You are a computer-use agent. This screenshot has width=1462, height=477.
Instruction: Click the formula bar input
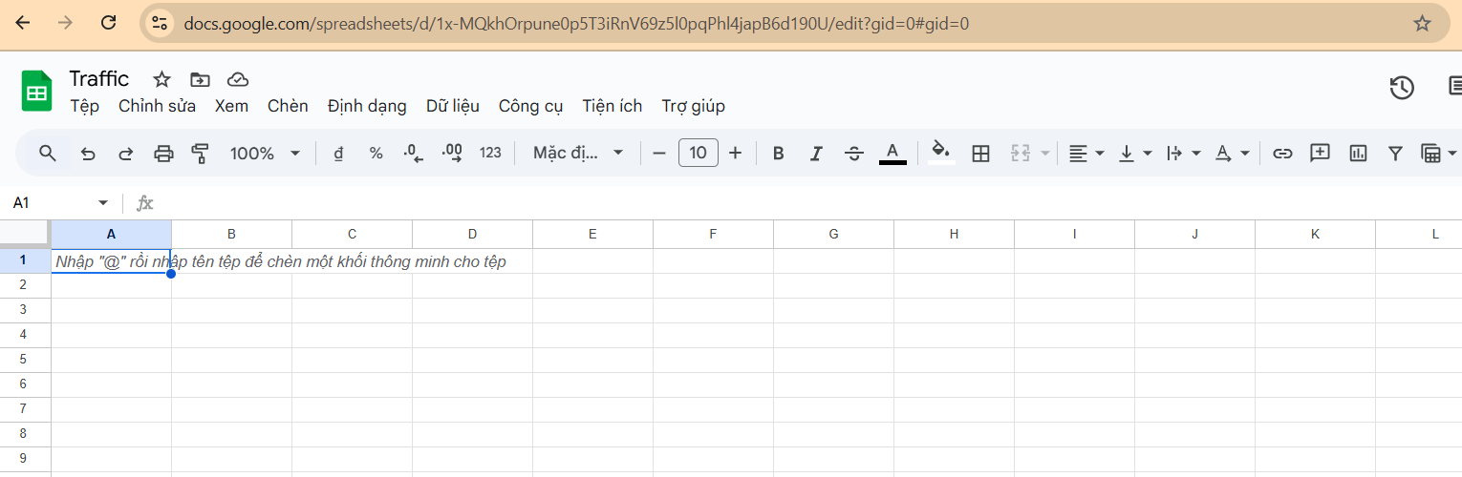tap(764, 203)
